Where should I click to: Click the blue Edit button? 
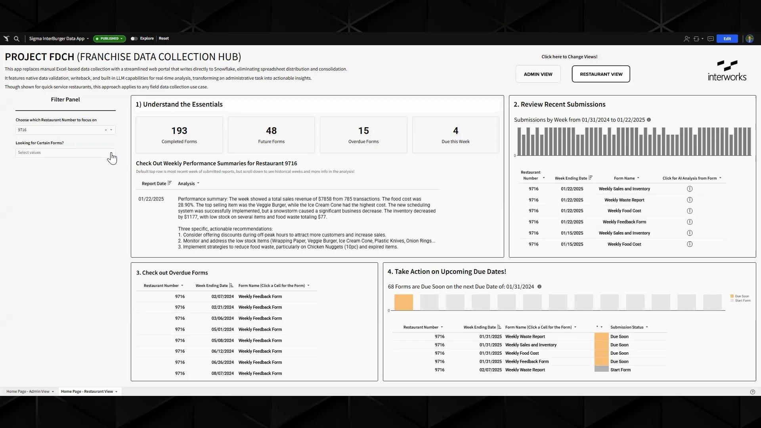727,39
